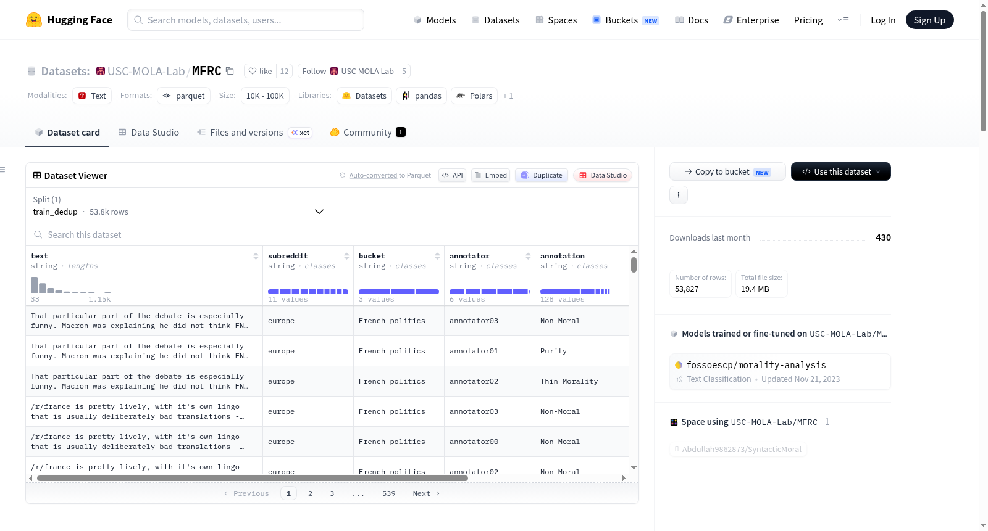Viewport: 988px width, 531px height.
Task: Click the follower count 5
Action: coord(404,71)
